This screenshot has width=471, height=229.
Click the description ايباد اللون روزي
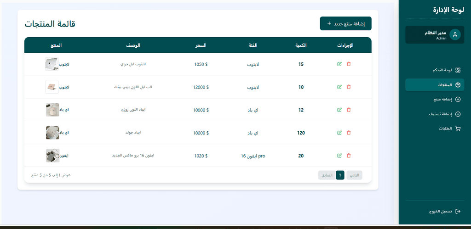click(133, 110)
